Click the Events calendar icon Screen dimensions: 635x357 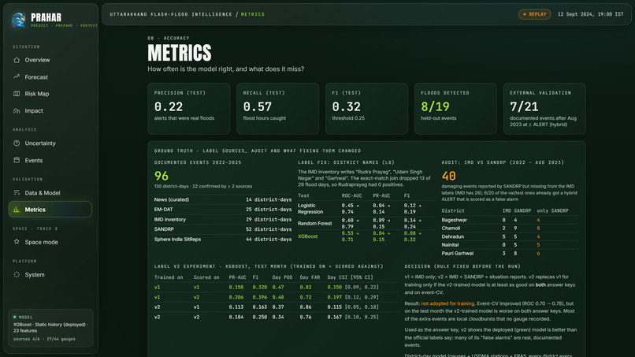pos(17,160)
